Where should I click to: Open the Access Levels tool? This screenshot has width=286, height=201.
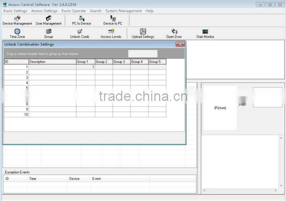111,33
